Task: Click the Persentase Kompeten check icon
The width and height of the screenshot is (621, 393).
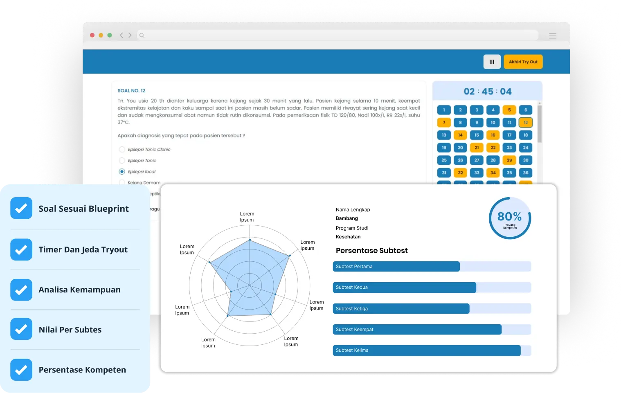Action: coord(21,370)
